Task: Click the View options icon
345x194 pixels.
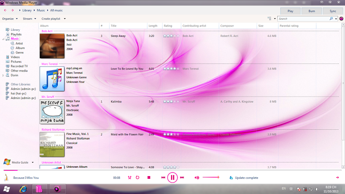Action: (x=269, y=19)
